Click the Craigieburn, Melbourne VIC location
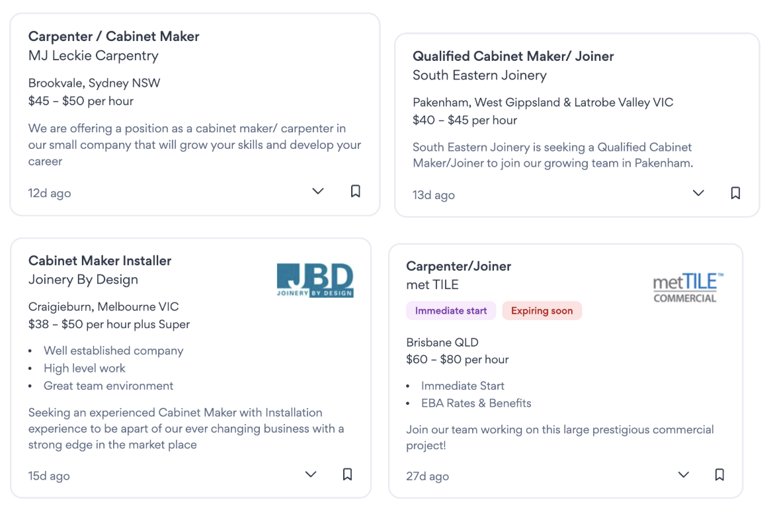 (103, 307)
